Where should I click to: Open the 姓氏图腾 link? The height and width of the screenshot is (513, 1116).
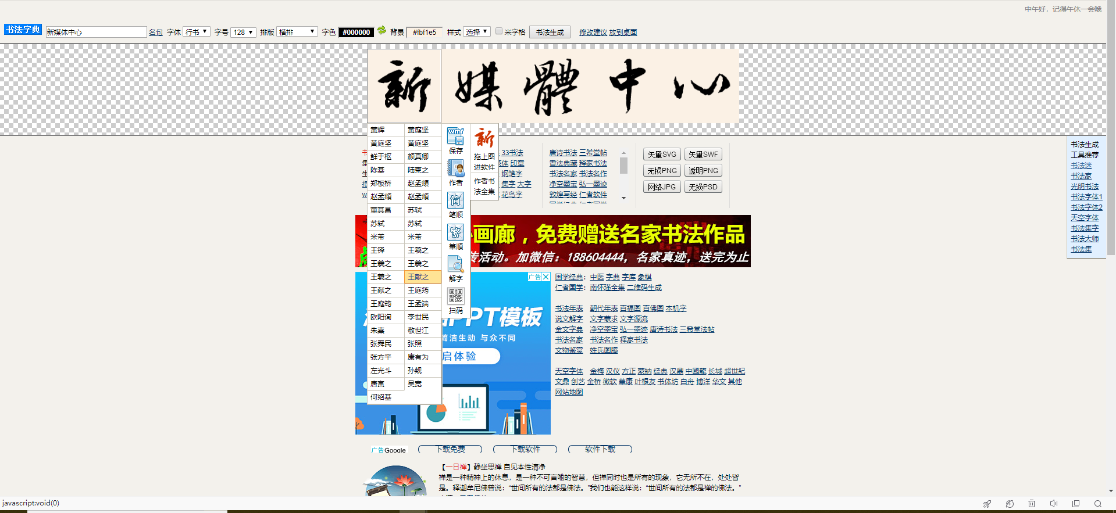[604, 350]
